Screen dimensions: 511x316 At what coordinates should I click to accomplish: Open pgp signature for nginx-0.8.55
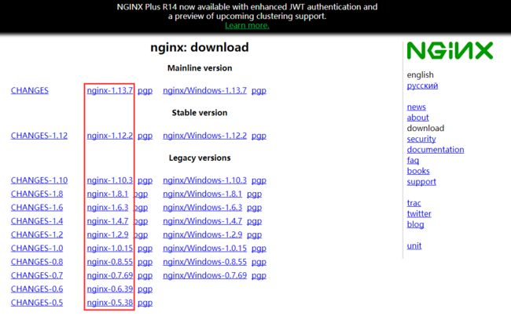(145, 263)
